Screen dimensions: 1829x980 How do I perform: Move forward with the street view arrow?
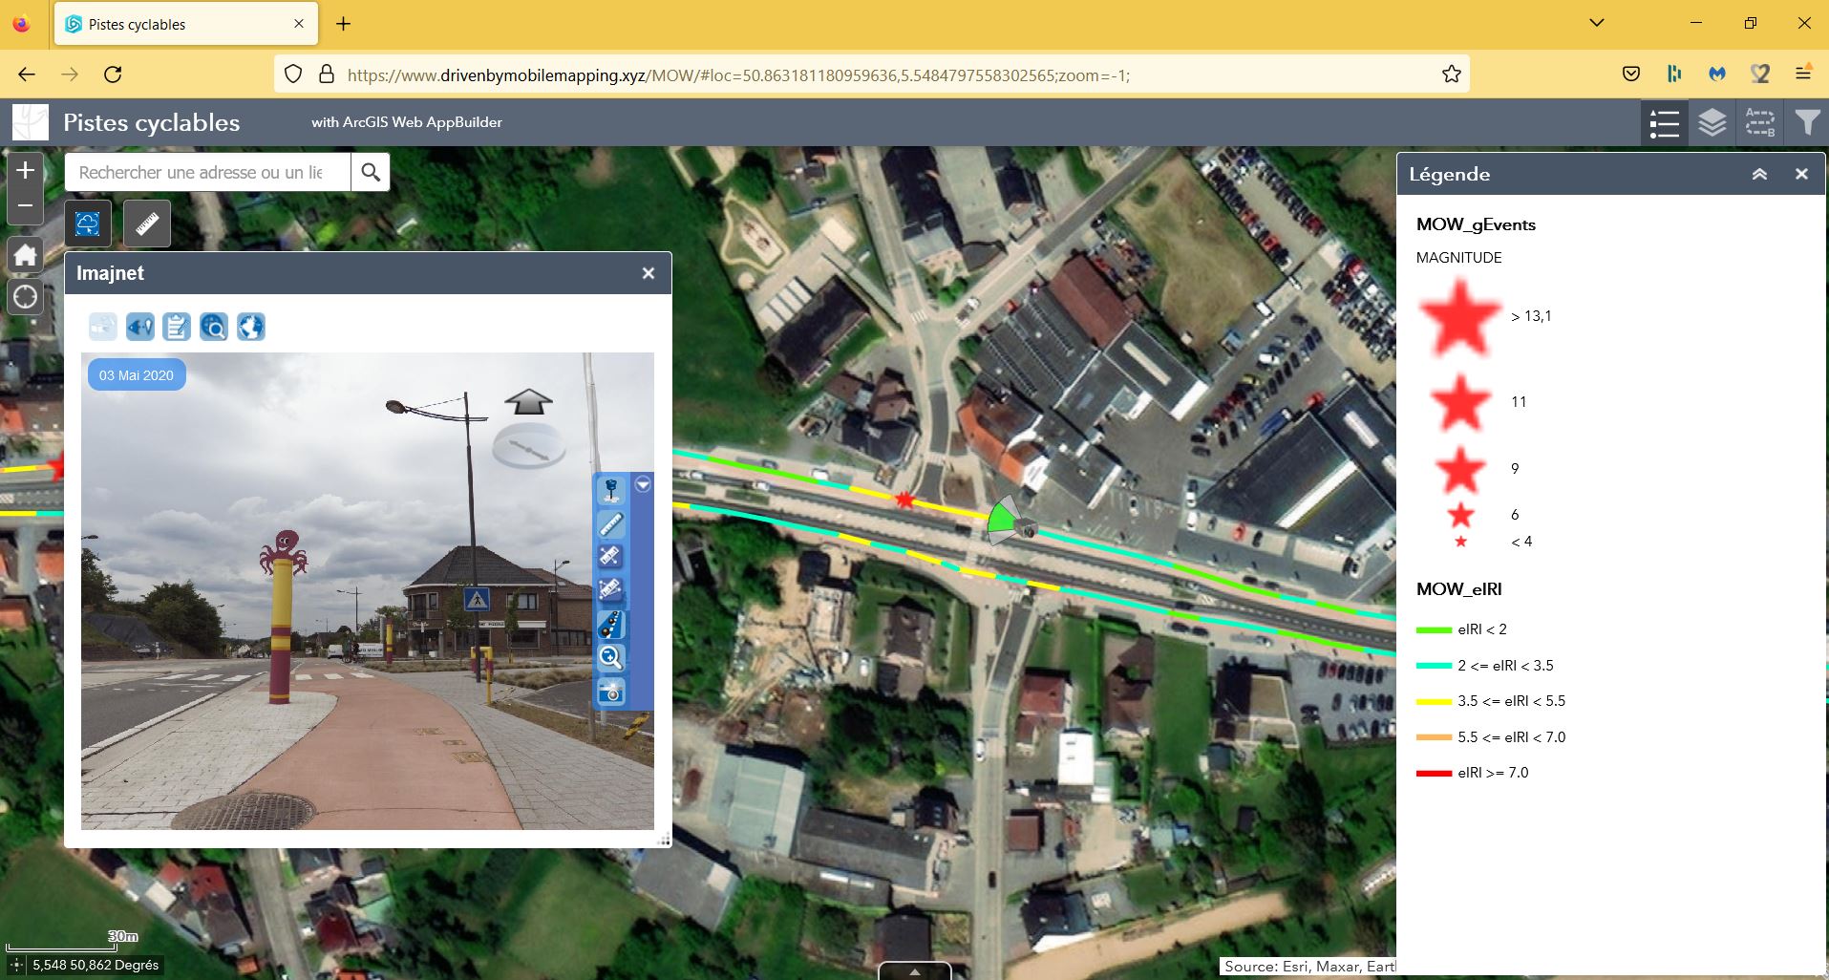pos(528,401)
